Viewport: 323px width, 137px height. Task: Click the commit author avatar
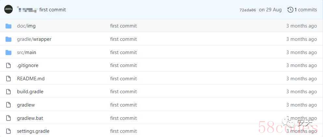8,9
